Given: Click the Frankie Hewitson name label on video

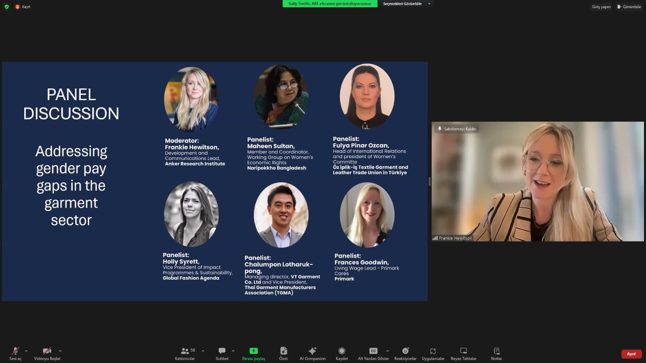Looking at the screenshot, I should [455, 238].
